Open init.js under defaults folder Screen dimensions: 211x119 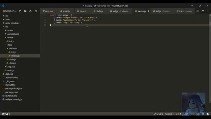pyautogui.click(x=14, y=52)
